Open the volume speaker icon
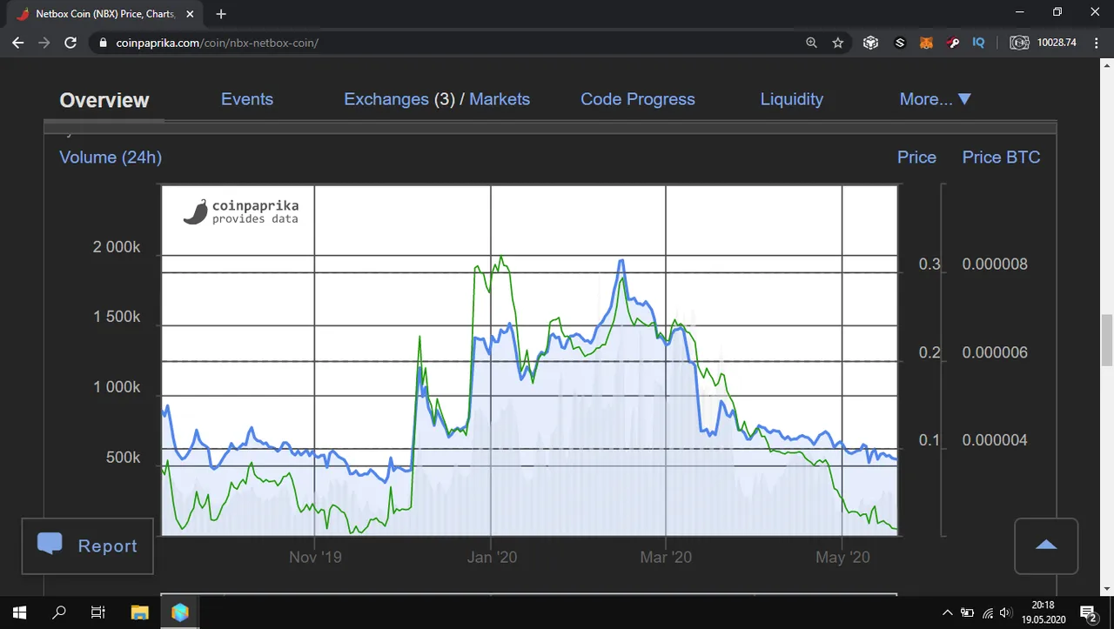The width and height of the screenshot is (1114, 629). (1006, 613)
